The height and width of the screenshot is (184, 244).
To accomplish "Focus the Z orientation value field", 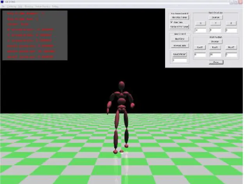I will (231, 30).
